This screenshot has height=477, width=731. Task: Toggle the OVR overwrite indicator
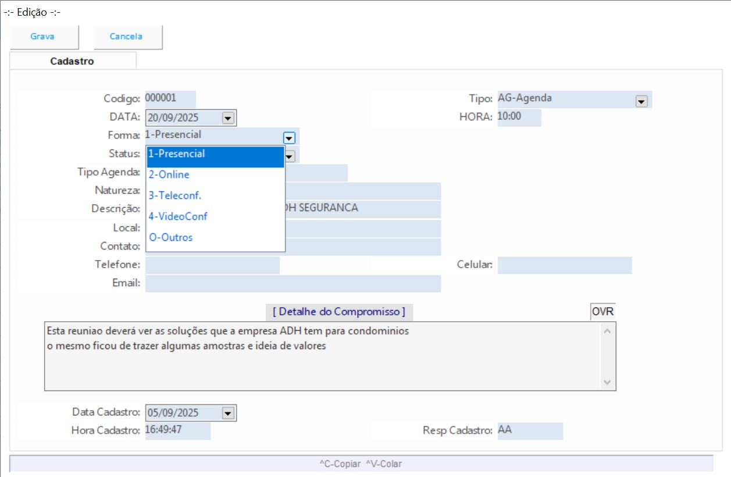(x=602, y=312)
